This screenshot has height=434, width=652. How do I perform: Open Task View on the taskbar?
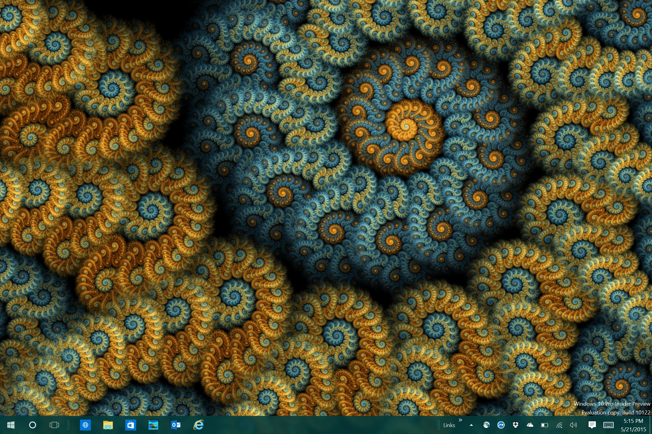(x=54, y=425)
